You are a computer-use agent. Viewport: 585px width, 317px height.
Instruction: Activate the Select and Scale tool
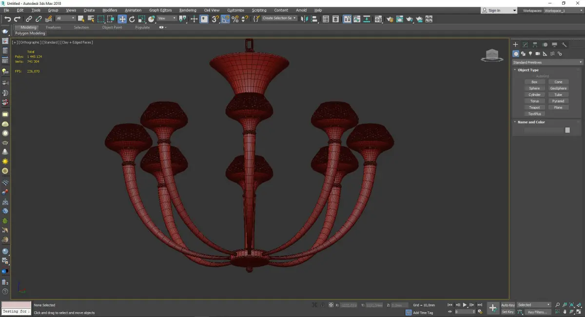click(x=141, y=19)
